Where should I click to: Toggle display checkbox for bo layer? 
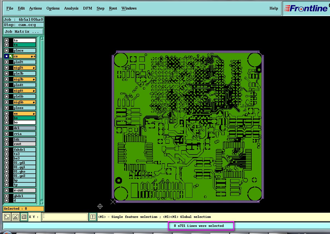click(x=7, y=122)
